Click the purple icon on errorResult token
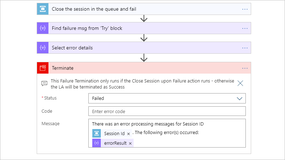The width and height of the screenshot is (285, 160). point(97,143)
